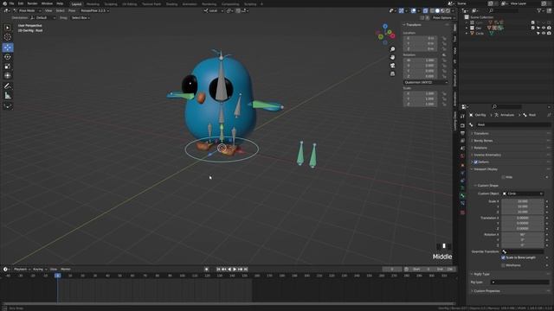Click the bone name field reading Root
The width and height of the screenshot is (554, 311).
[x=513, y=124]
